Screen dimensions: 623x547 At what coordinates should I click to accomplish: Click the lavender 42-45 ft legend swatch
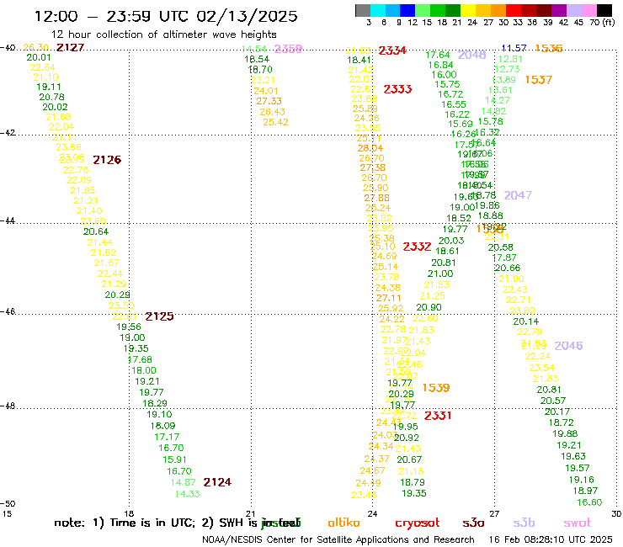pos(573,10)
